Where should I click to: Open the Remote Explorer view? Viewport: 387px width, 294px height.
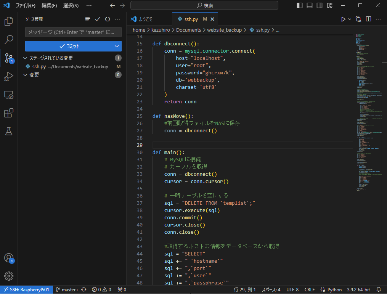(8, 95)
